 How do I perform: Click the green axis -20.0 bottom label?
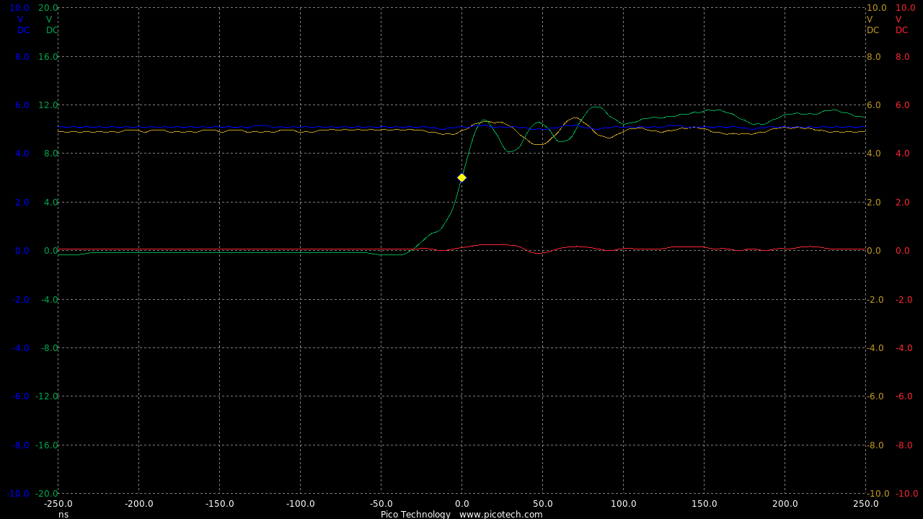[46, 494]
